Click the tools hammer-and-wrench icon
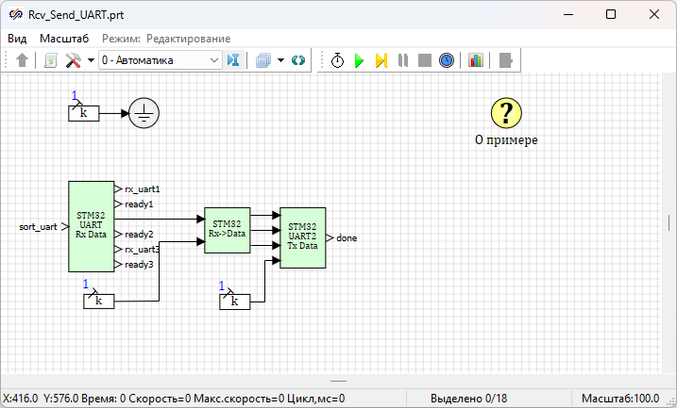The width and height of the screenshot is (677, 408). (x=74, y=60)
